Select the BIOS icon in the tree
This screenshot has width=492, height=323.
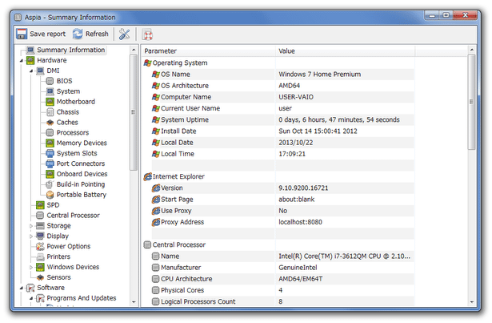point(50,81)
